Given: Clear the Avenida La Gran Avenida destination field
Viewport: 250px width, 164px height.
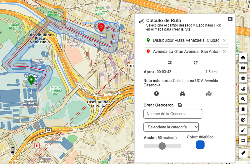Looking at the screenshot, I should (x=224, y=52).
